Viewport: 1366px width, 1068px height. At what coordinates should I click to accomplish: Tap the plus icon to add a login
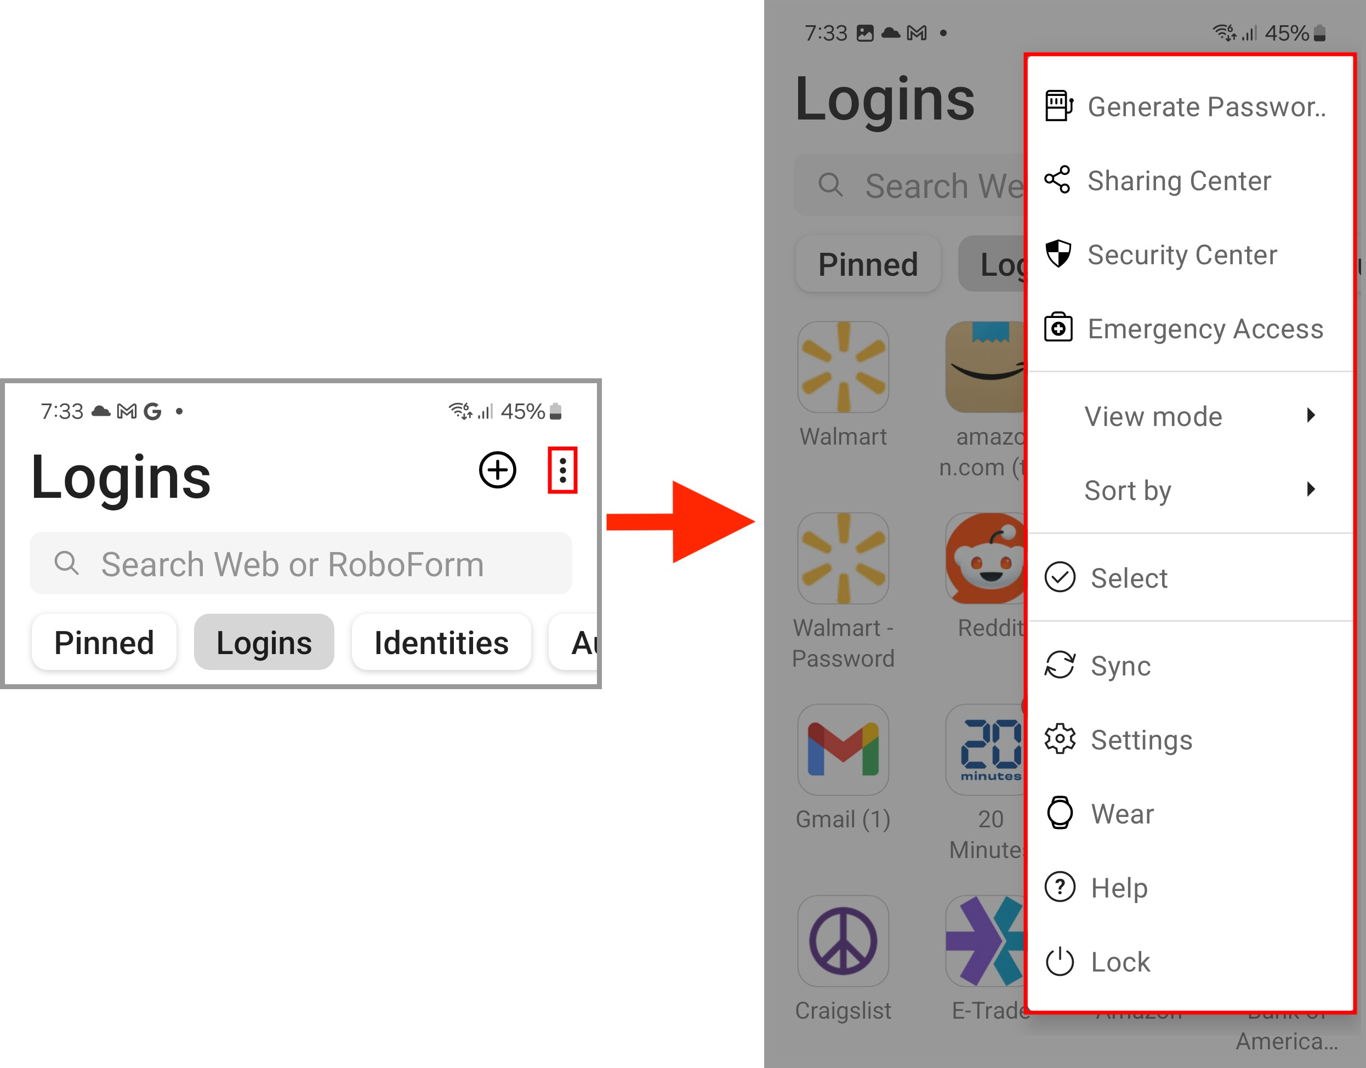click(497, 470)
